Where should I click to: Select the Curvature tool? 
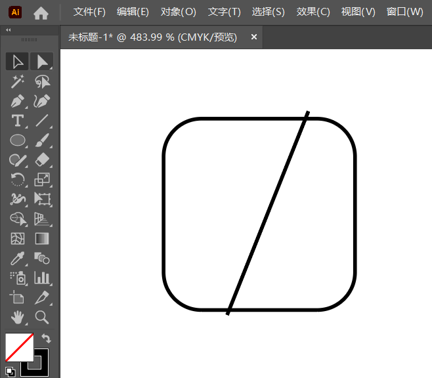[x=42, y=101]
